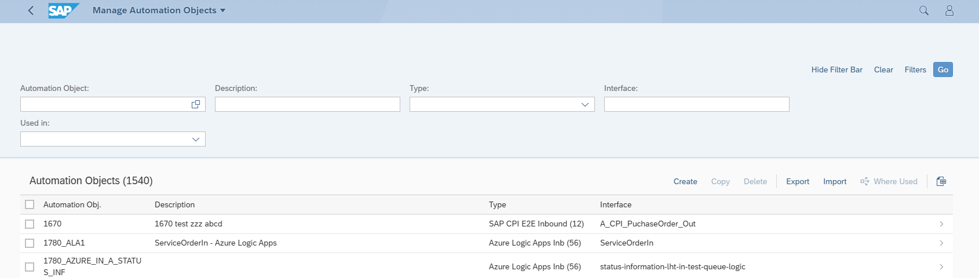Open details arrow for row 1780_ALA1
Screen dimensions: 979x278
click(x=941, y=243)
